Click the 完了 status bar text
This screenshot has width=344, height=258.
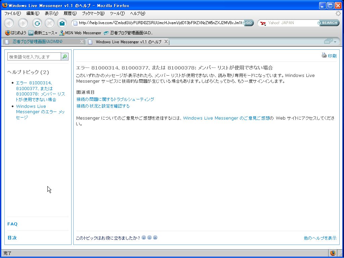[7, 253]
